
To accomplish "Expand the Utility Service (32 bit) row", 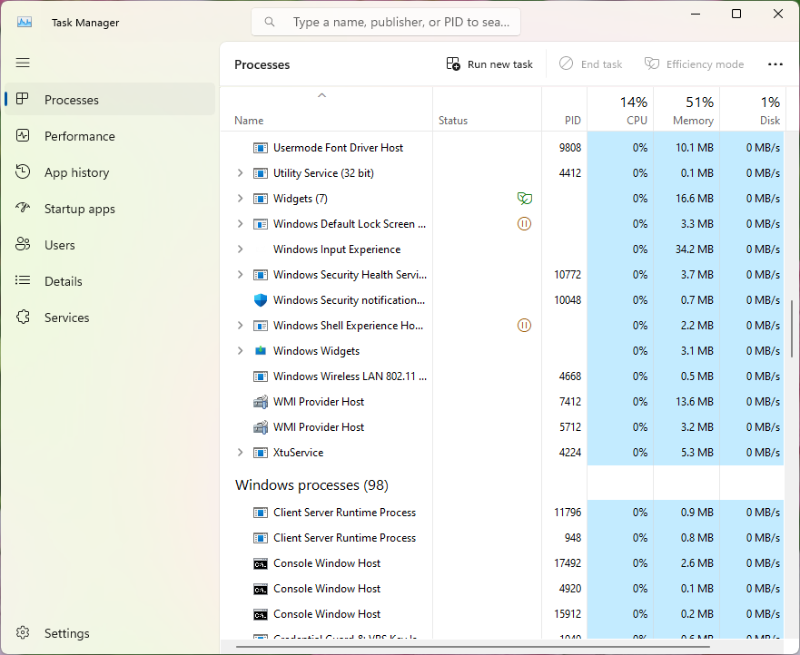I will click(240, 172).
